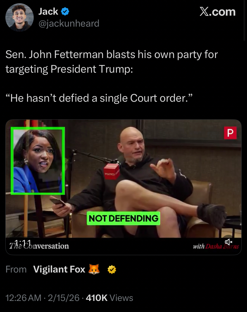247x312 pixels.
Task: Open the @jackunheard handle
Action: coord(69,23)
